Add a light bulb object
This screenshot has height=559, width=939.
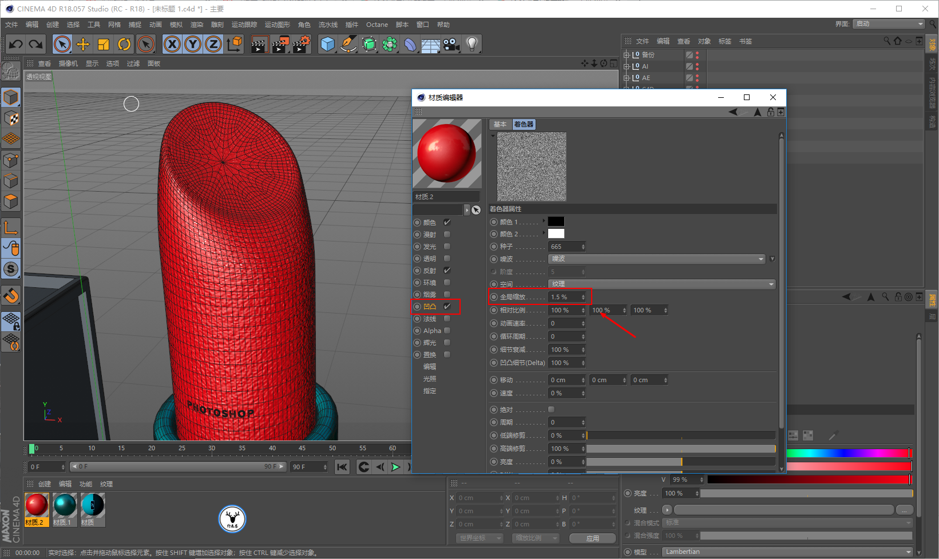pos(472,44)
